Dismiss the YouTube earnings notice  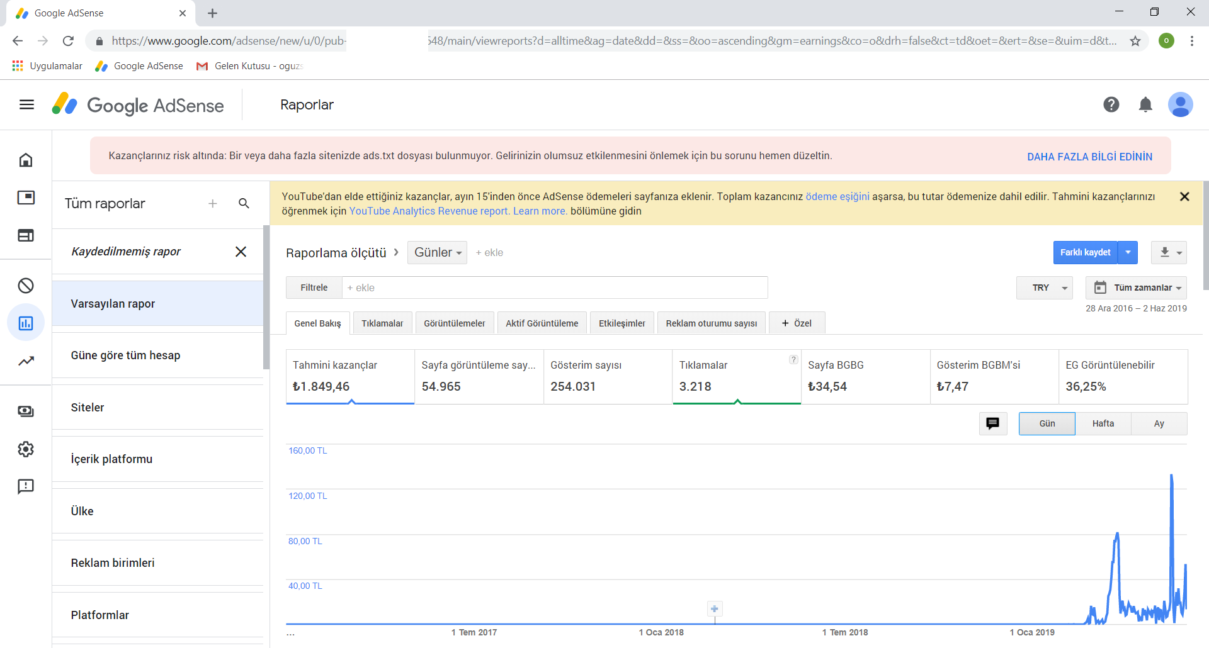point(1184,196)
